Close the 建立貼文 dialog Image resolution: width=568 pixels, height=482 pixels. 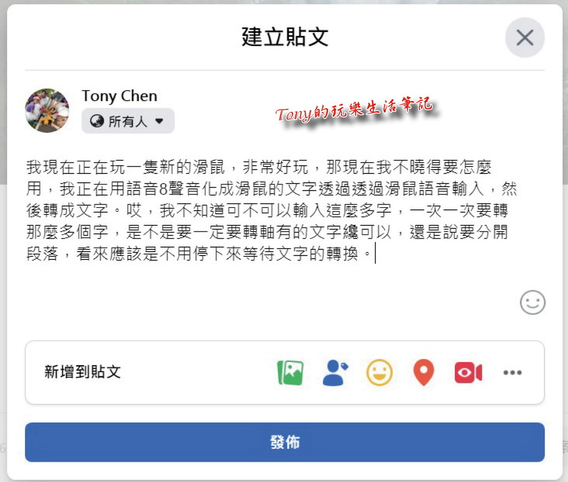pyautogui.click(x=525, y=38)
